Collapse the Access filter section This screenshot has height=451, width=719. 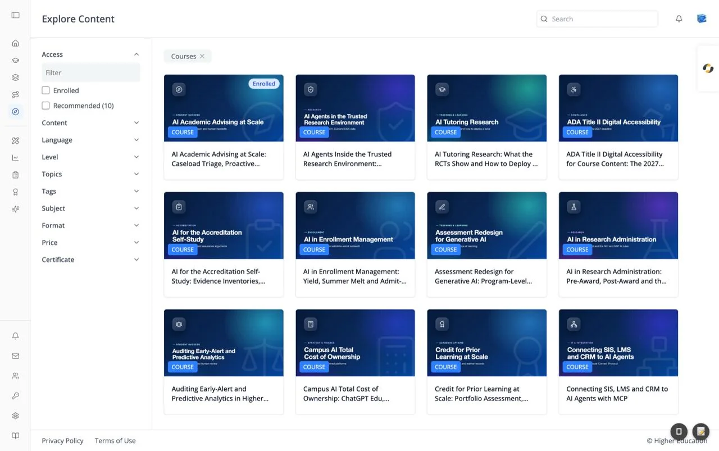(90, 54)
